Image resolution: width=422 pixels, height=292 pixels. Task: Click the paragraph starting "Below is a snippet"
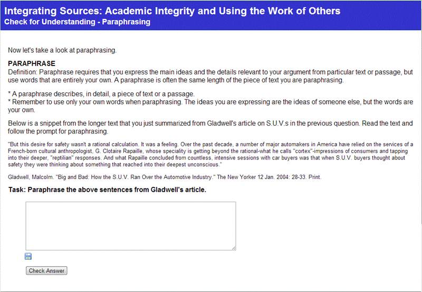pos(210,127)
